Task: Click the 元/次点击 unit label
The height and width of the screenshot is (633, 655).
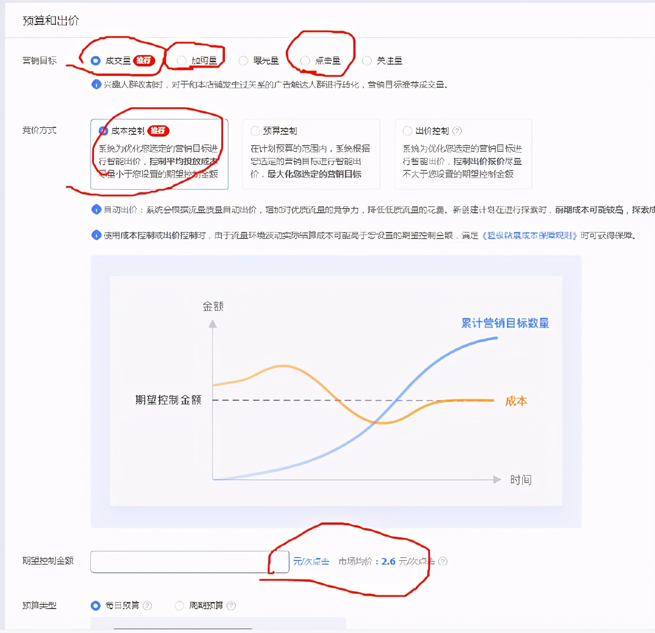Action: click(311, 561)
